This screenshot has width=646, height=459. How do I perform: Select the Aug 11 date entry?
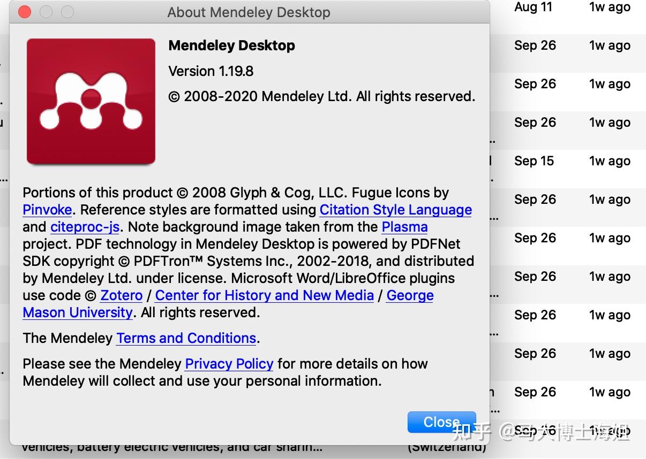[x=533, y=7]
